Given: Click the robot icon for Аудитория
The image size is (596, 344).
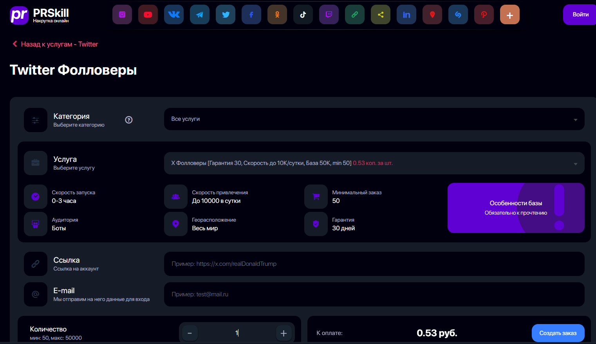Looking at the screenshot, I should tap(36, 224).
